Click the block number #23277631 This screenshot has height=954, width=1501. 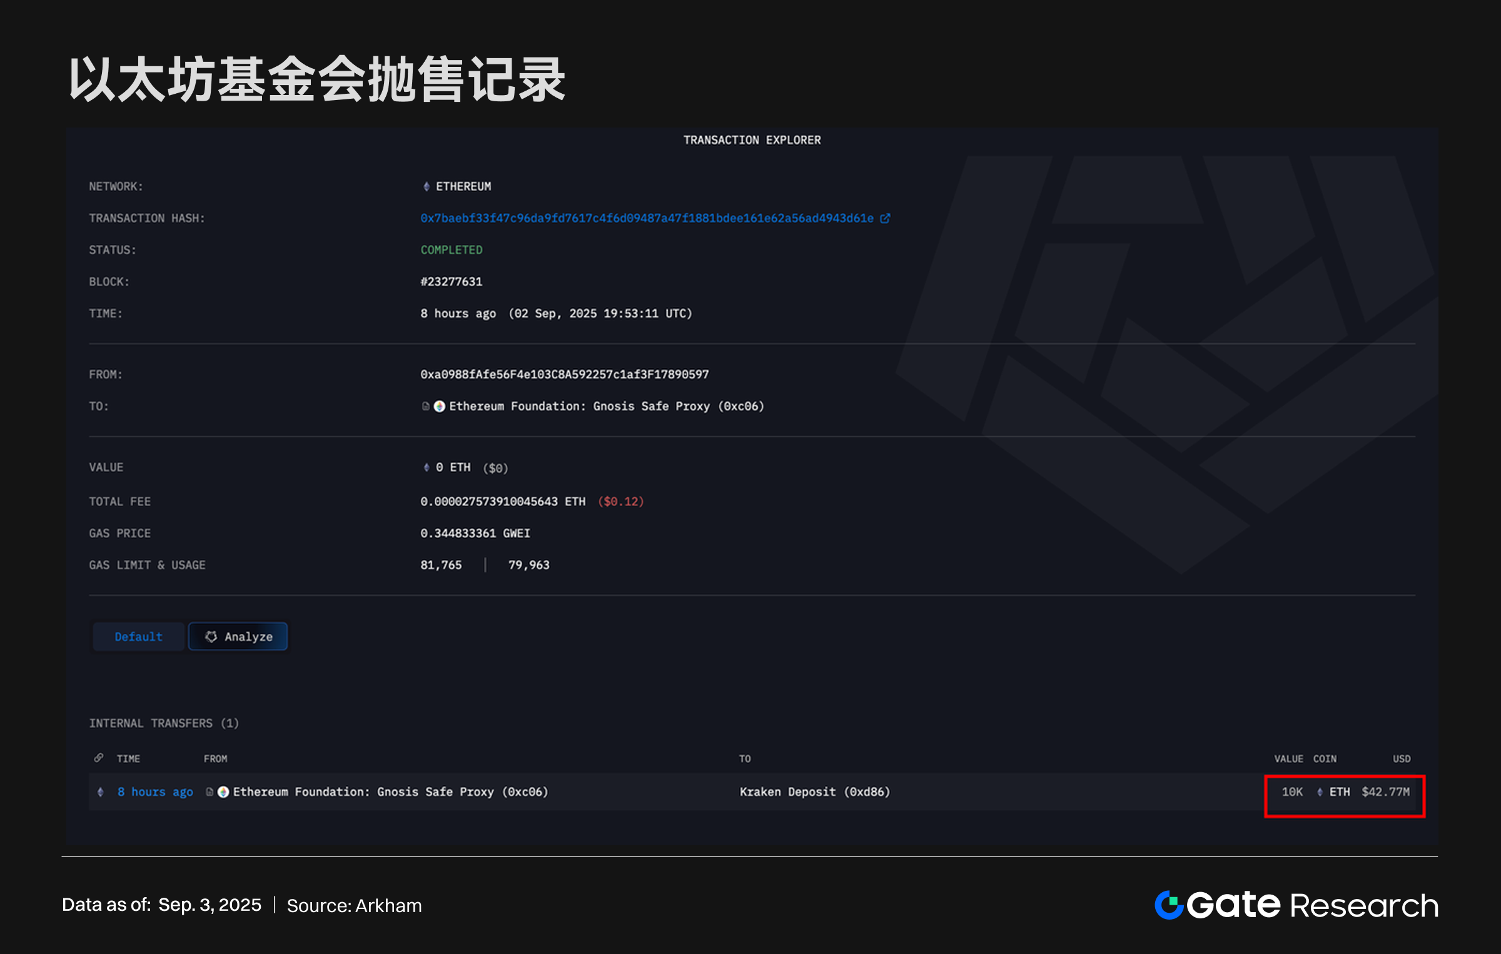point(451,282)
